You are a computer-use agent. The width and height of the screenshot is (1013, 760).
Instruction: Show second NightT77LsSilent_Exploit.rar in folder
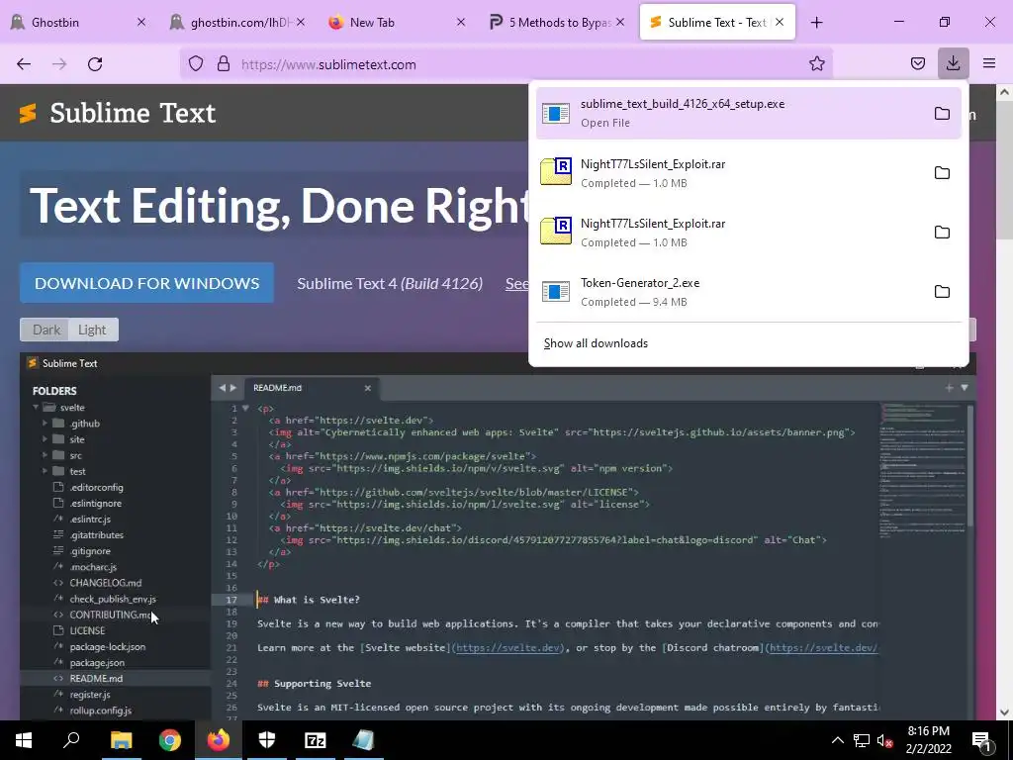(x=942, y=233)
